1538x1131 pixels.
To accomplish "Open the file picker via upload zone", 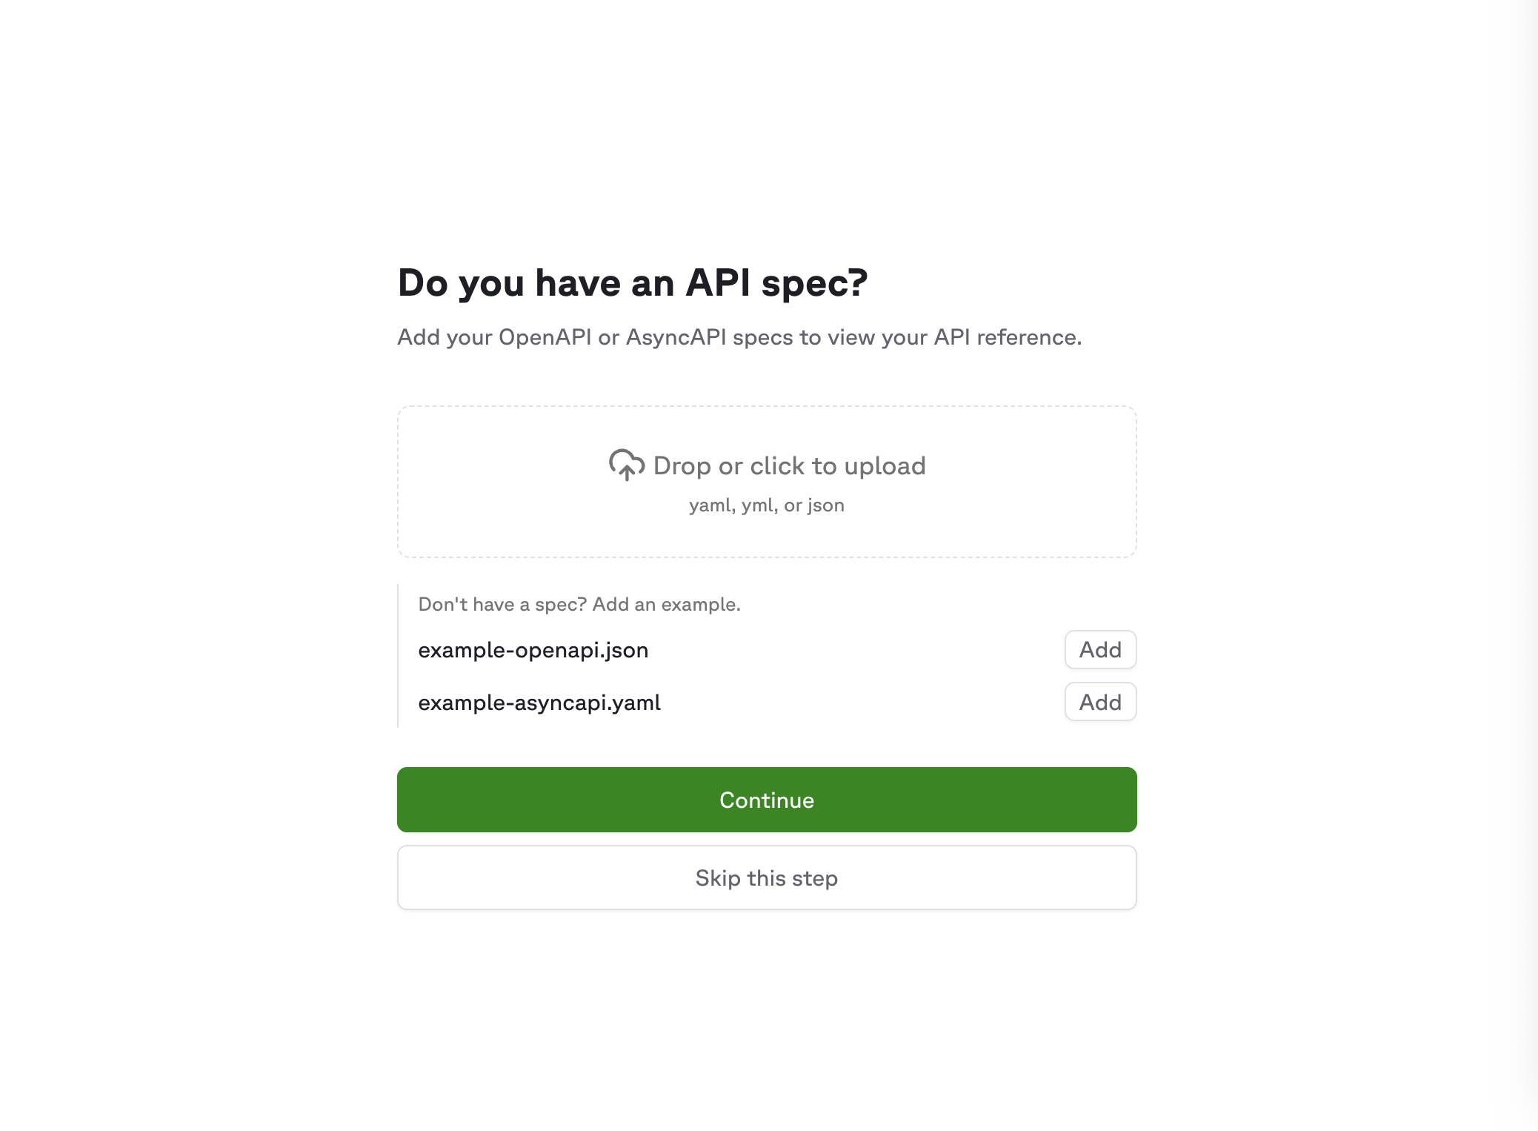I will pyautogui.click(x=766, y=482).
